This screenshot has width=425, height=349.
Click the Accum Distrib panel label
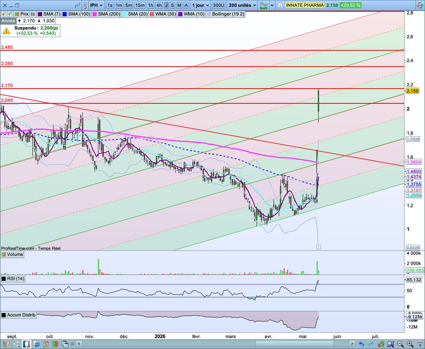click(x=21, y=315)
